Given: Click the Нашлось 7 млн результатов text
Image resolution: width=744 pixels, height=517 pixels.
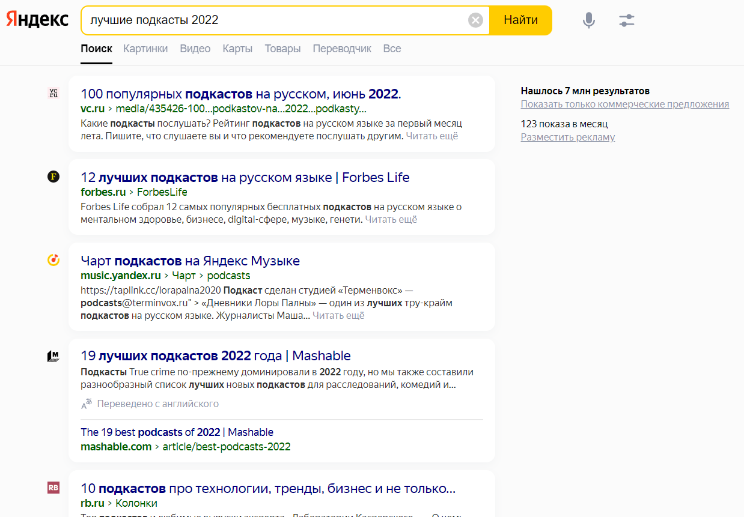Looking at the screenshot, I should [x=585, y=91].
